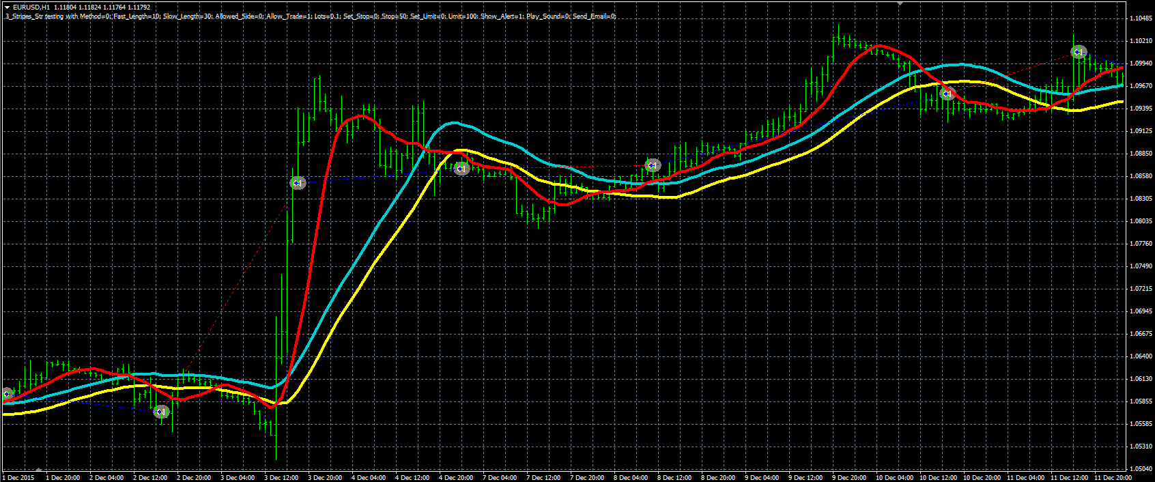Click the 1.10485 price scale label
The width and height of the screenshot is (1155, 482).
1141,18
